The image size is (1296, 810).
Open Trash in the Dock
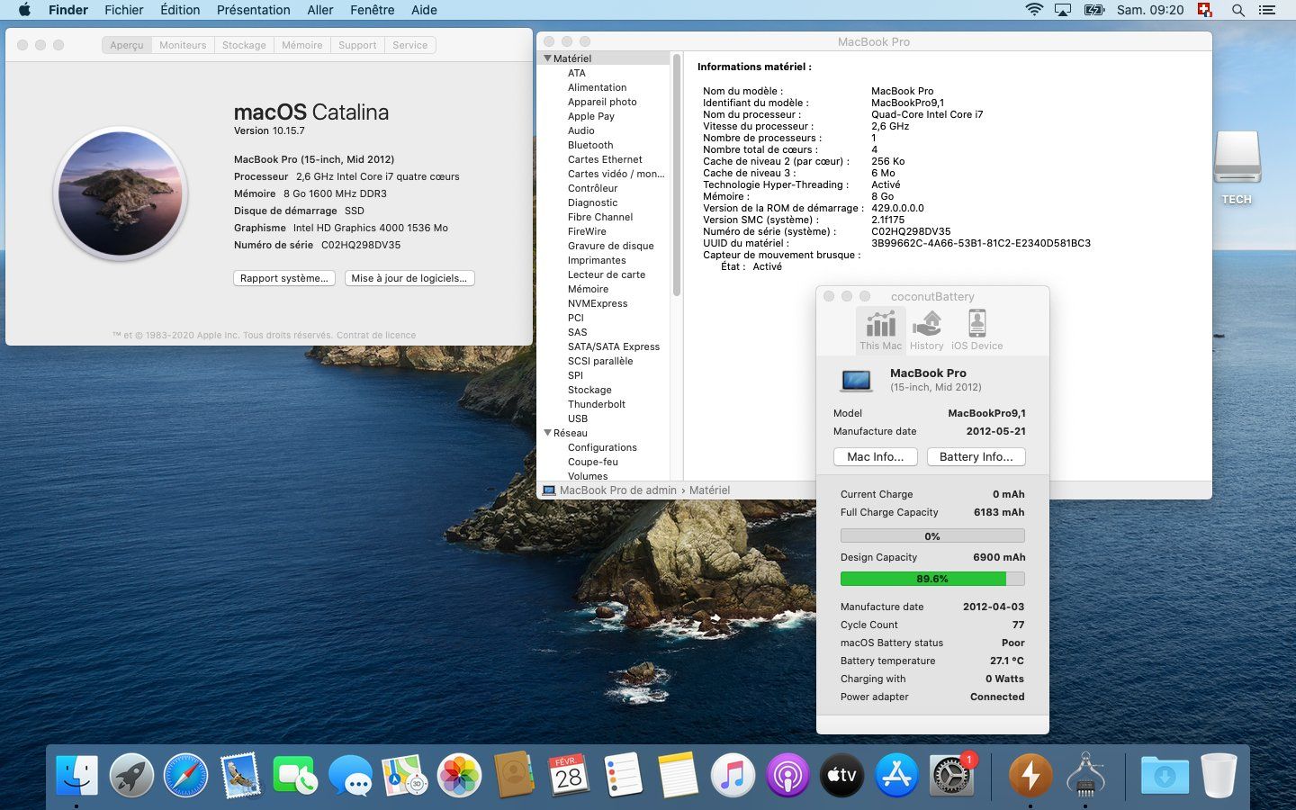tap(1219, 775)
